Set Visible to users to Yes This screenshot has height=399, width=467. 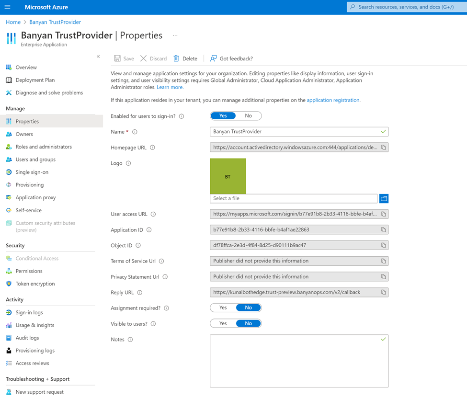[x=223, y=323]
